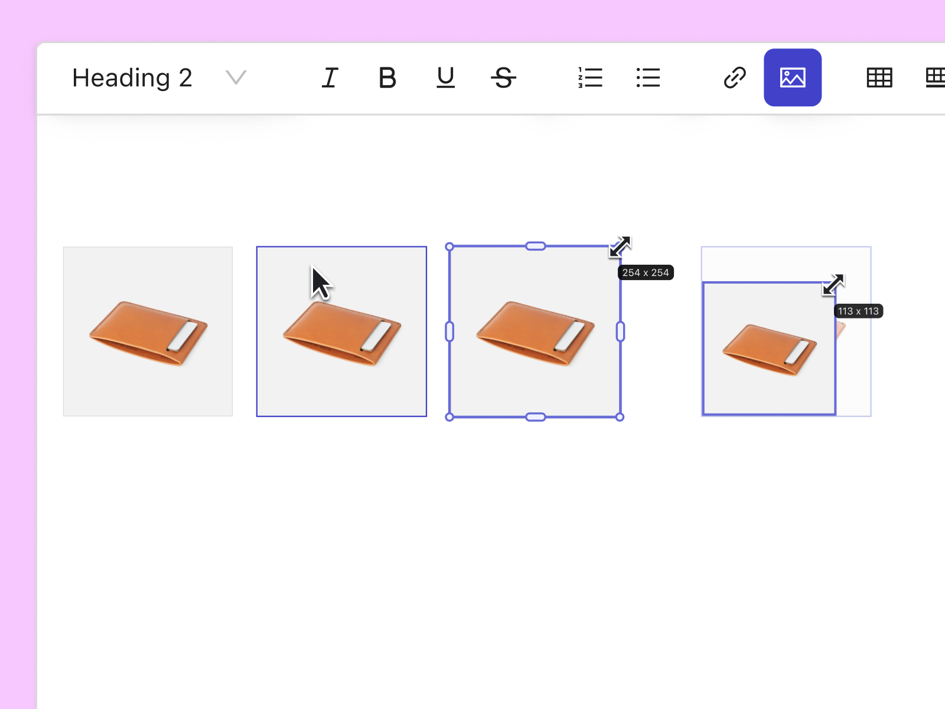Image resolution: width=945 pixels, height=709 pixels.
Task: Apply bold formatting
Action: pyautogui.click(x=387, y=77)
